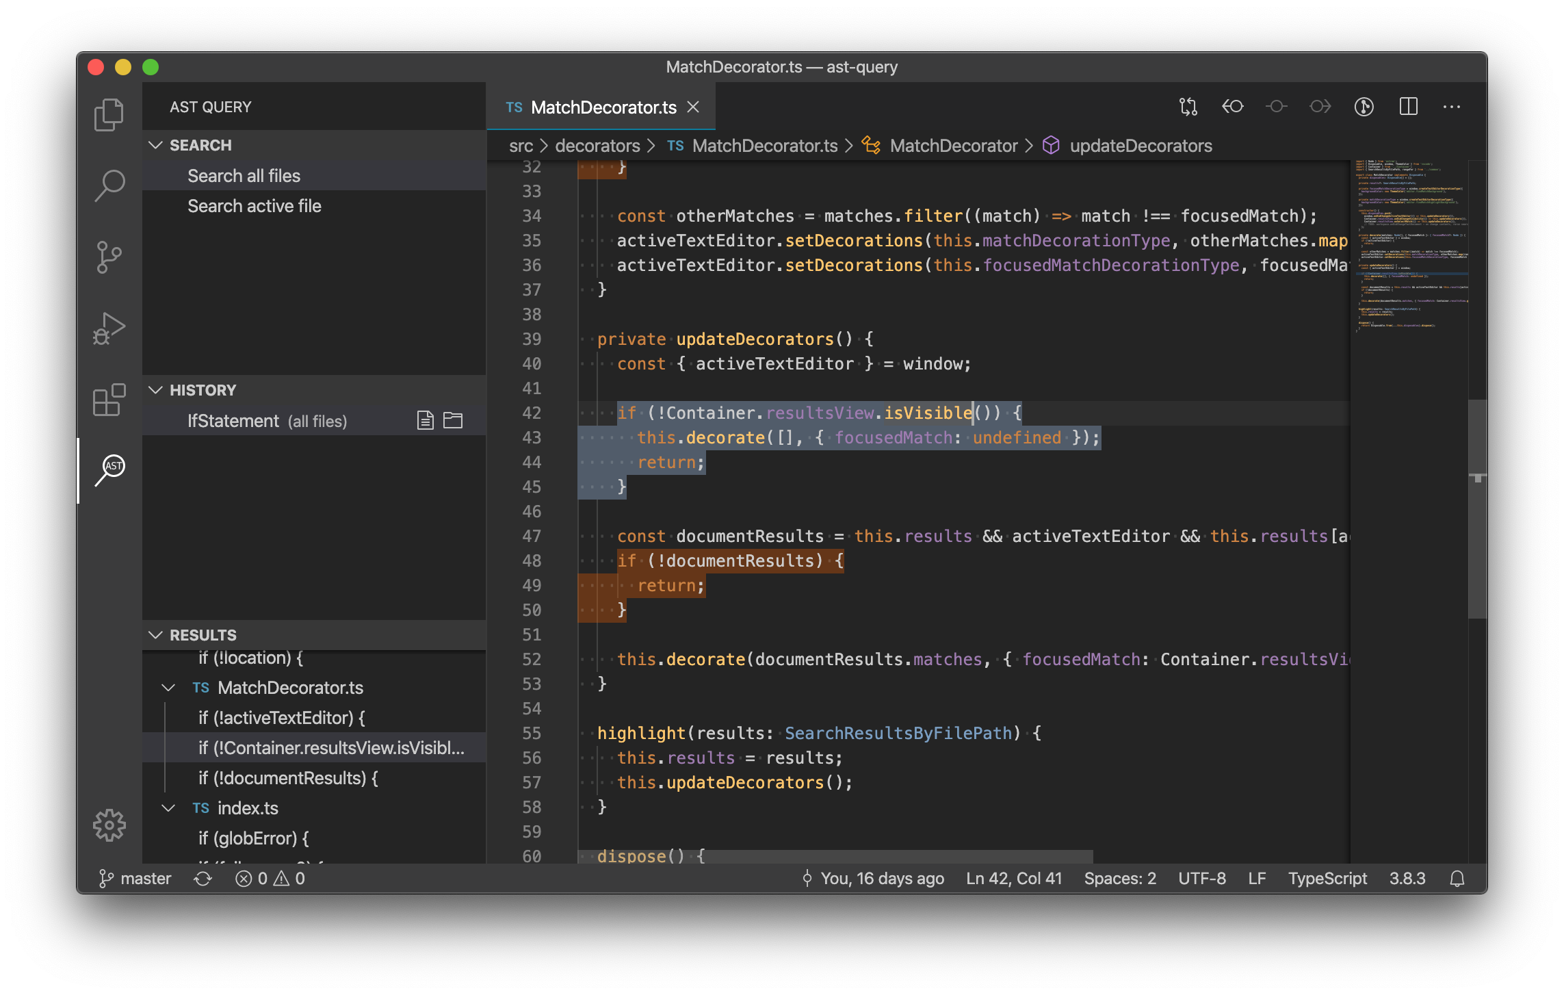1564x995 pixels.
Task: Open the Run and Debug view
Action: click(x=109, y=328)
